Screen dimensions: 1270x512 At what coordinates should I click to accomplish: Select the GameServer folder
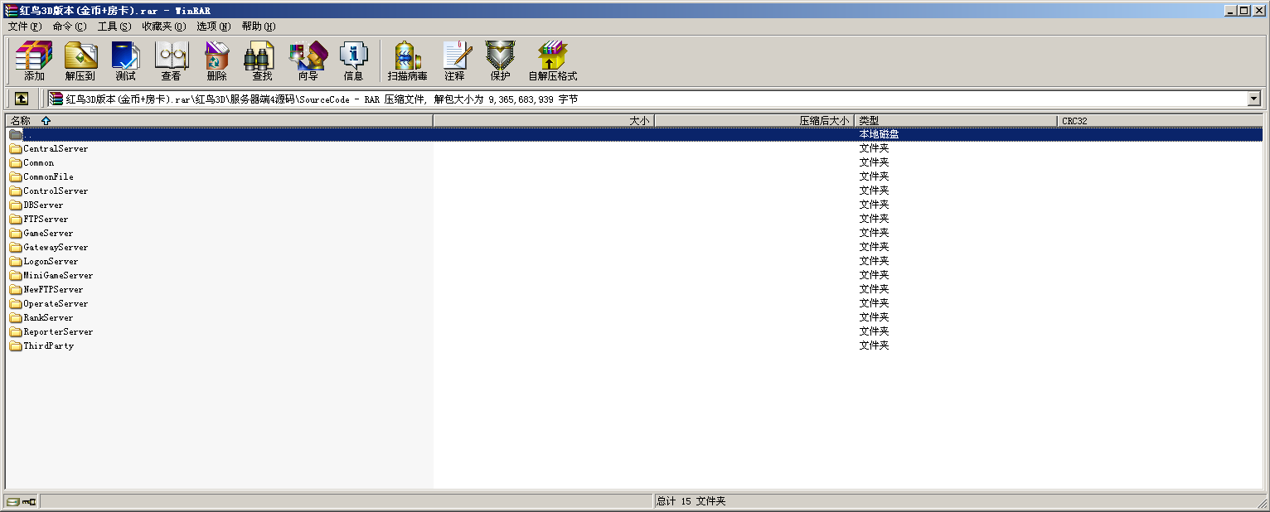pos(47,234)
